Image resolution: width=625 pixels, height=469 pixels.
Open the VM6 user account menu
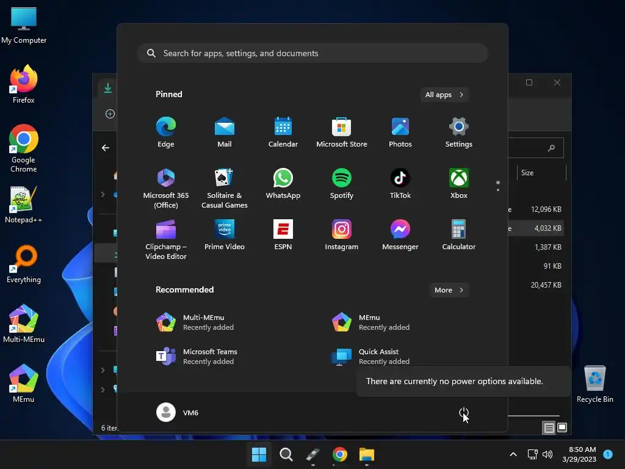178,412
